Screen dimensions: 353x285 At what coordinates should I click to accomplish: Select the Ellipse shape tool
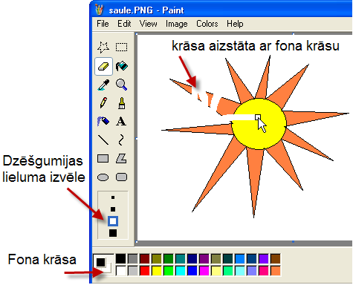click(103, 177)
